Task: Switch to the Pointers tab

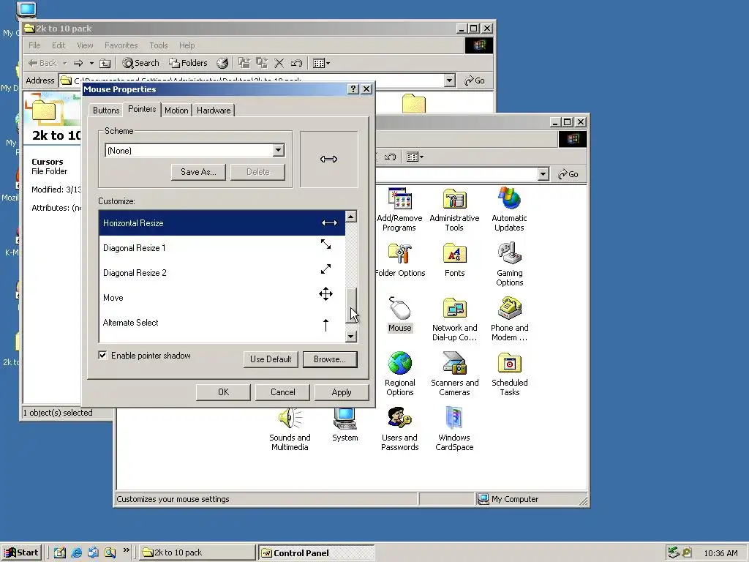Action: [x=142, y=109]
